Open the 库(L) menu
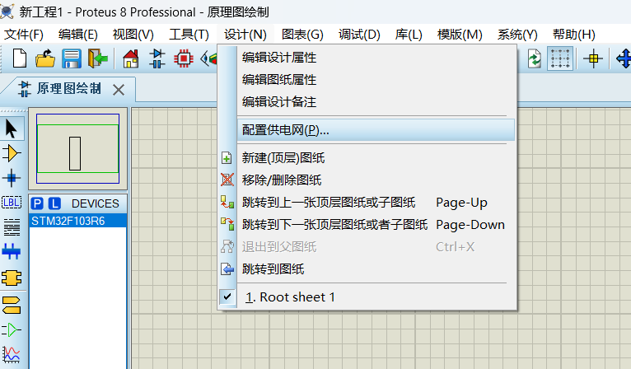Viewport: 631px width, 369px height. (x=409, y=35)
